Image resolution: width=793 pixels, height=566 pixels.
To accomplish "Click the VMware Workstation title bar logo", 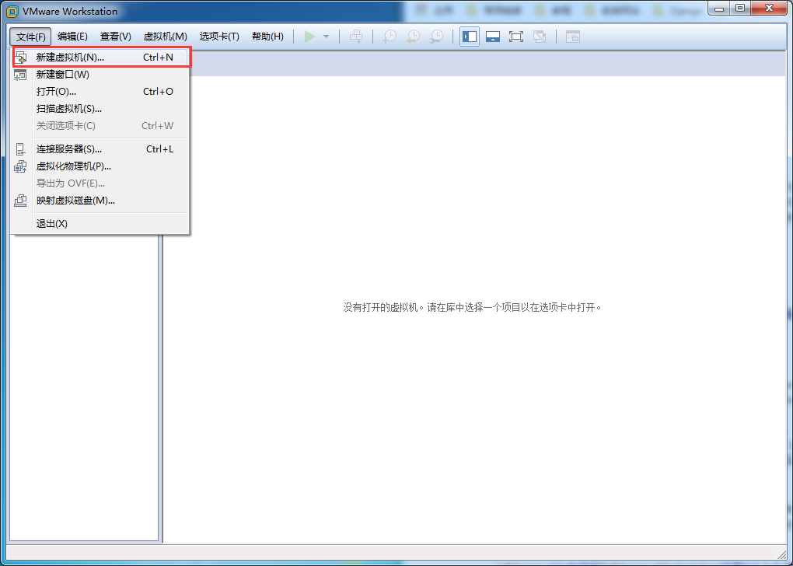I will (x=12, y=11).
